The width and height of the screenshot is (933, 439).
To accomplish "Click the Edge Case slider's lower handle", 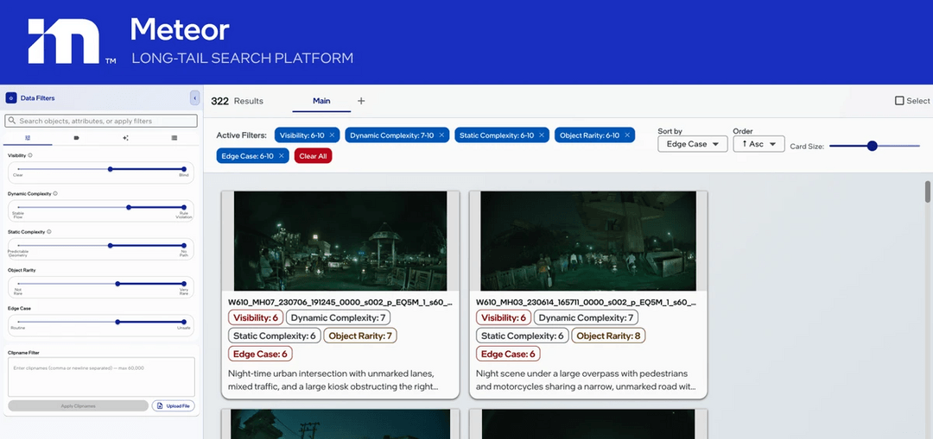I will point(117,322).
